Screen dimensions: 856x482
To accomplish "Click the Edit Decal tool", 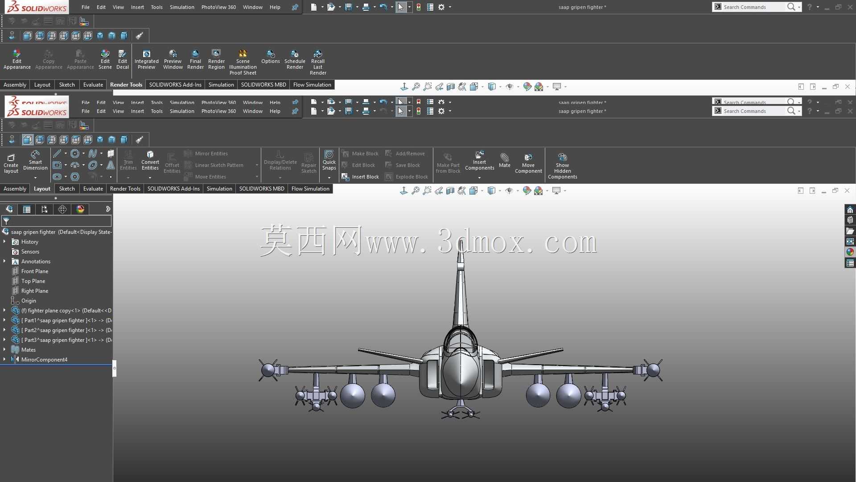I will (x=123, y=60).
